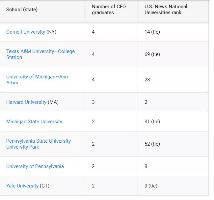Select University of Pennsylvania's rank cell 8
The image size is (214, 200).
[173, 166]
